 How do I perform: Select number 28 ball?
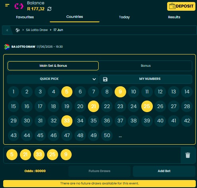tap(187, 106)
